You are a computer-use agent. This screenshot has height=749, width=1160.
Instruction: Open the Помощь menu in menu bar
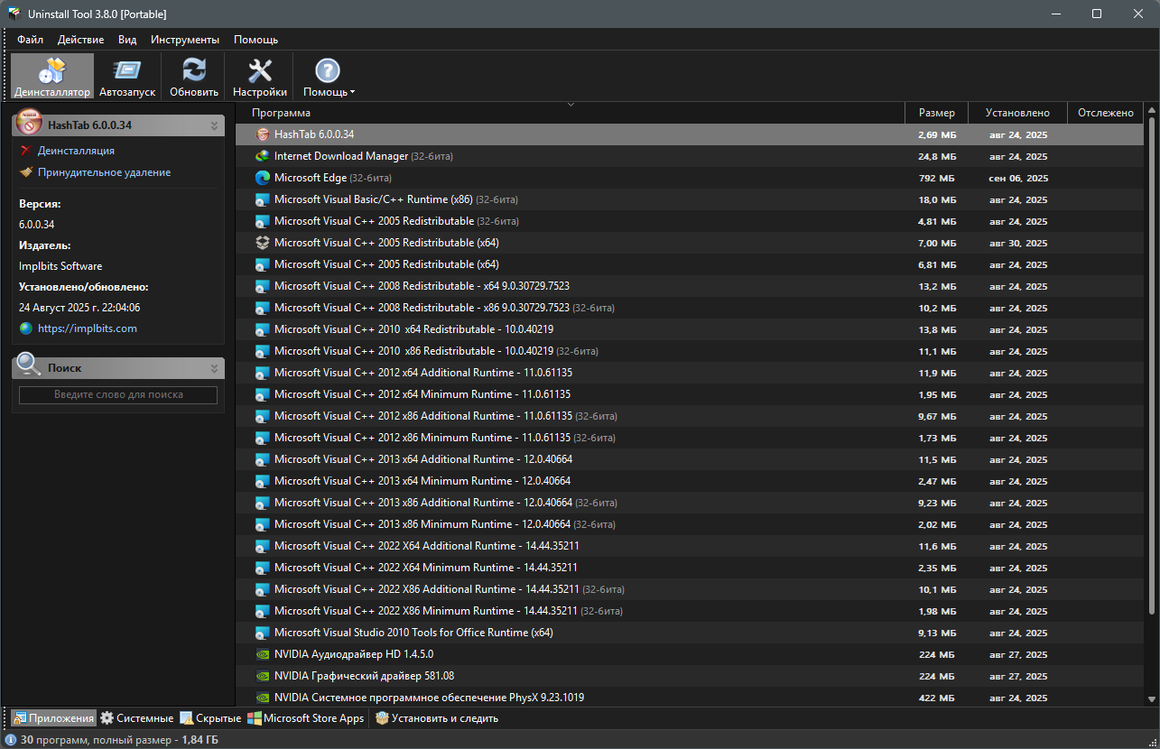[255, 40]
